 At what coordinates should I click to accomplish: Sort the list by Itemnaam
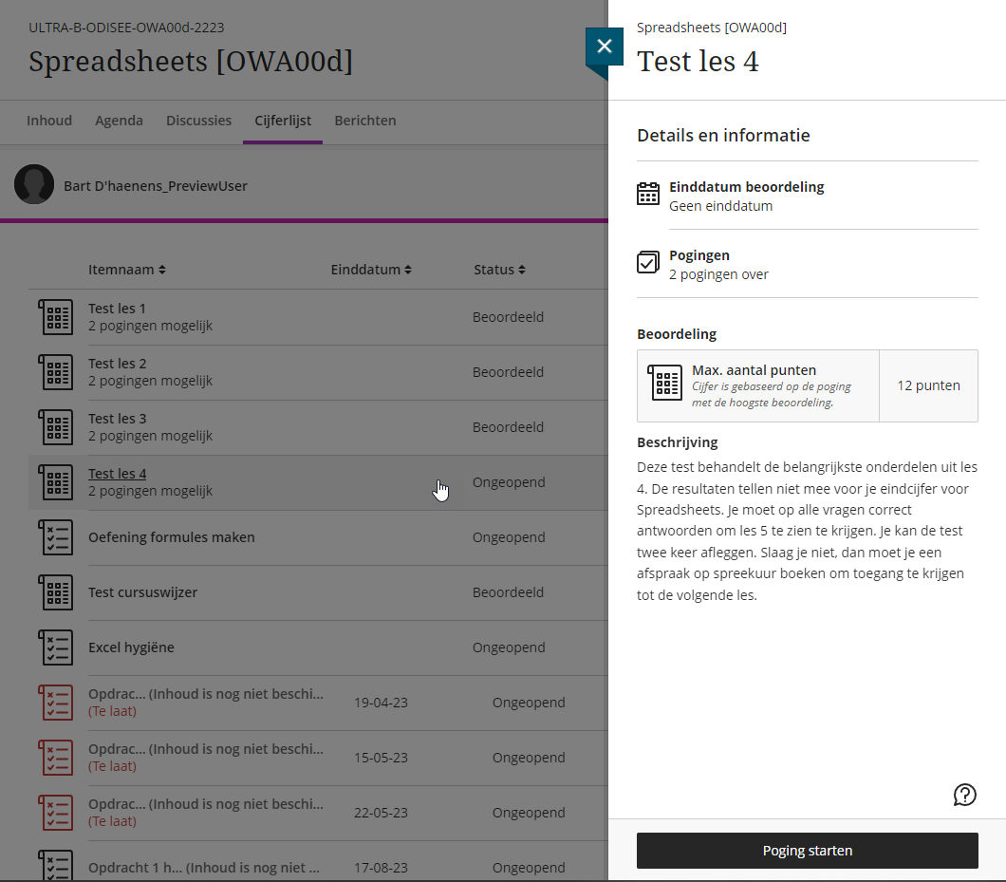click(x=127, y=270)
